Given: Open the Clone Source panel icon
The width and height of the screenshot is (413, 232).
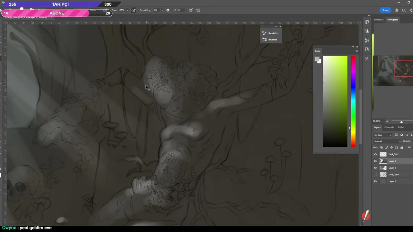Looking at the screenshot, I should (x=367, y=31).
